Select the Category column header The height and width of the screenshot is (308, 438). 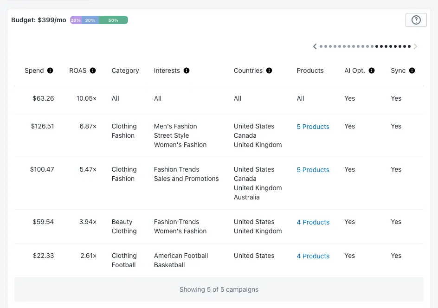tap(125, 71)
